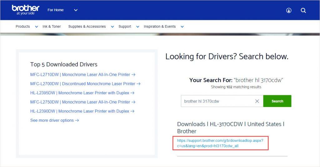Select the For Home label
The image size is (320, 167).
[x=56, y=10]
